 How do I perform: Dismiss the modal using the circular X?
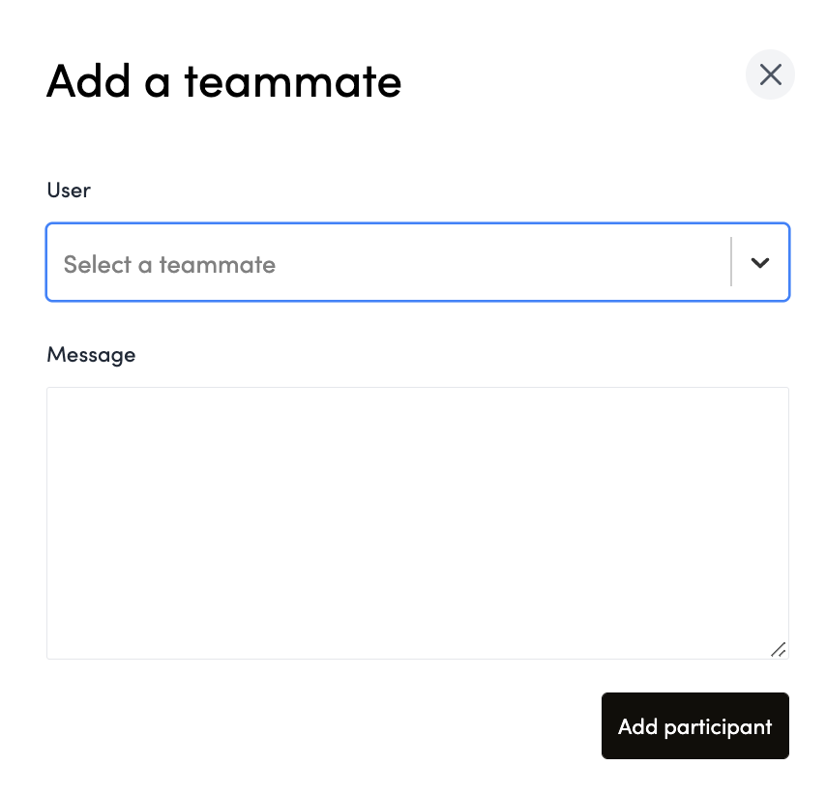point(770,75)
